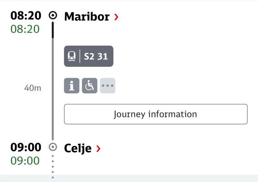Open Journey information
Screen dimensions: 258x182
(156, 114)
